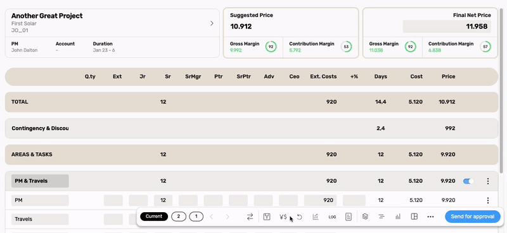Click the TOTAL row label
This screenshot has height=233, width=507.
coord(20,102)
